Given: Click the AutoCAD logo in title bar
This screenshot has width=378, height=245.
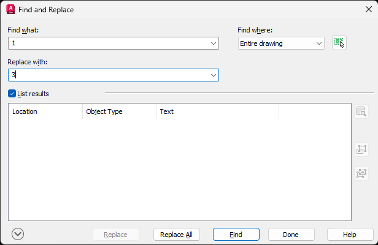Looking at the screenshot, I should point(10,10).
